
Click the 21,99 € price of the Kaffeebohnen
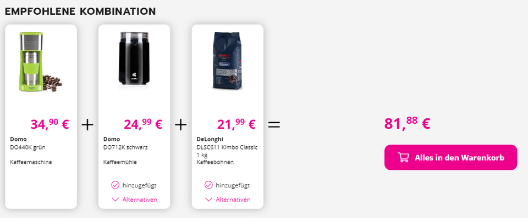point(236,124)
